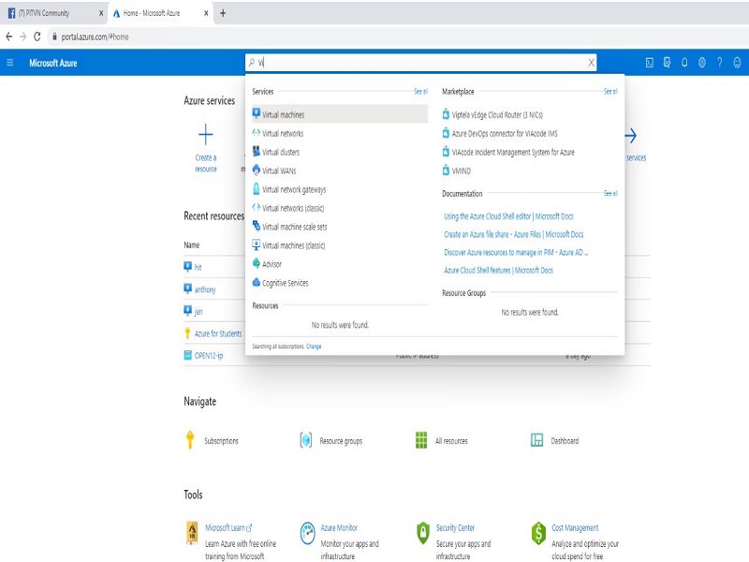Go back in browser
Screen dimensions: 749x562
(8, 37)
